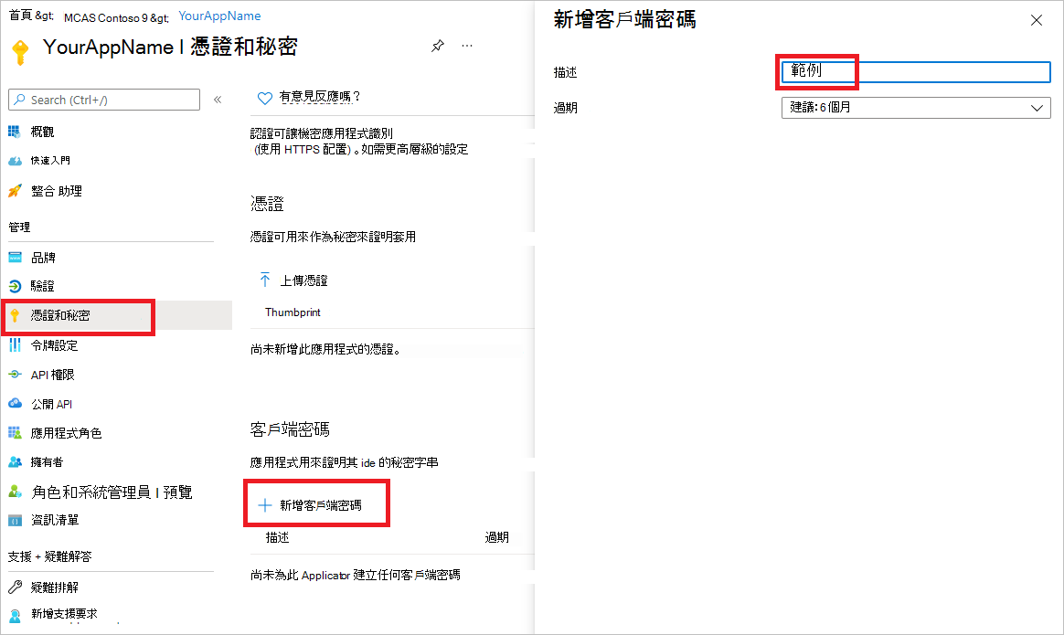The width and height of the screenshot is (1064, 635).
Task: Click the 擁有者 people icon
Action: pyautogui.click(x=15, y=462)
